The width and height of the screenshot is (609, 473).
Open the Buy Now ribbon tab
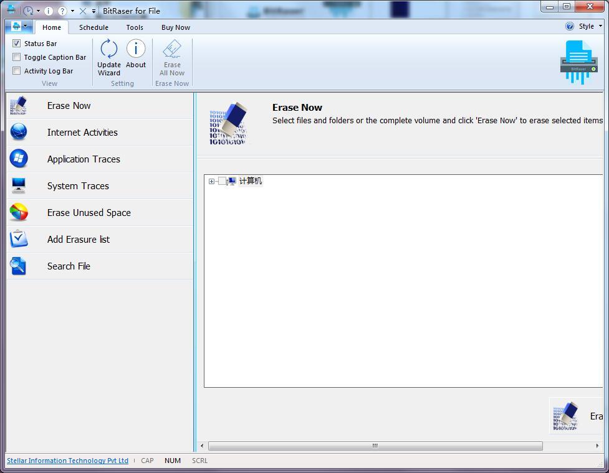click(176, 27)
